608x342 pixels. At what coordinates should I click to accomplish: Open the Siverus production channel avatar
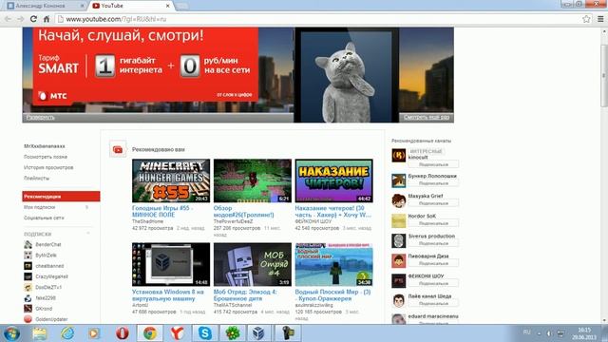399,240
